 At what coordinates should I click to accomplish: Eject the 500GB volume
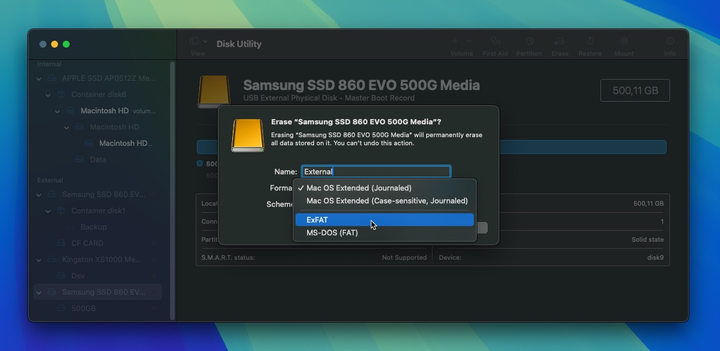point(153,309)
